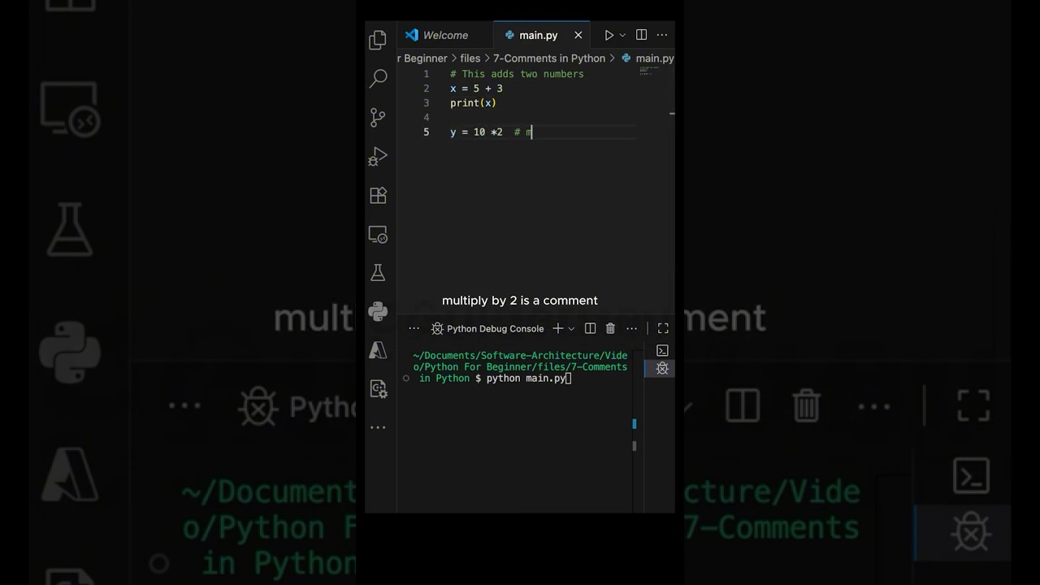Kill the terminal with trash icon
Image resolution: width=1040 pixels, height=585 pixels.
[x=611, y=328]
